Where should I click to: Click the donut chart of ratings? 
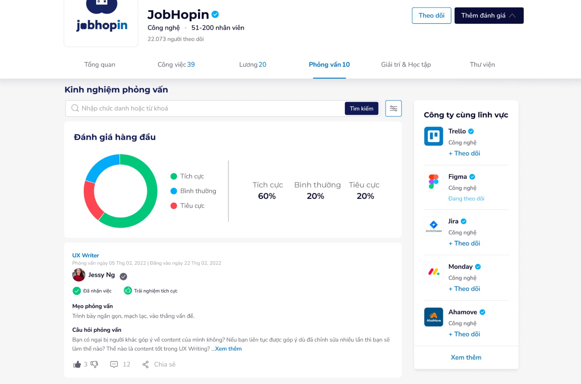120,191
